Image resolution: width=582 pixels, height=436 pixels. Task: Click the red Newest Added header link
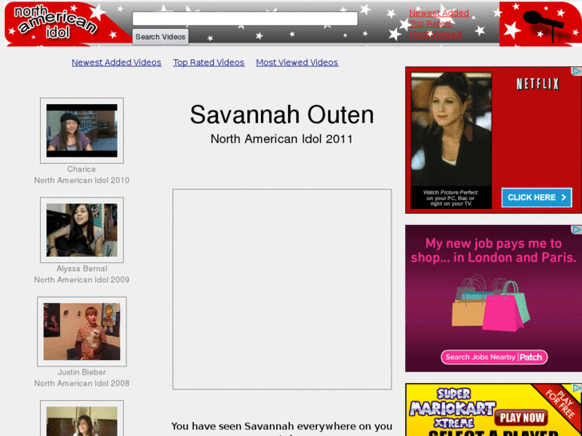439,13
